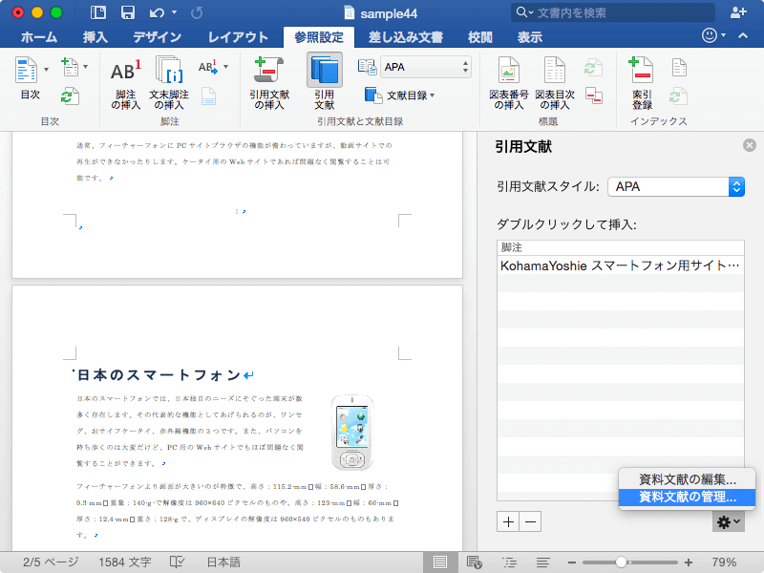Click the sidebar toggle icon in title bar
Image resolution: width=764 pixels, height=573 pixels.
(x=98, y=12)
